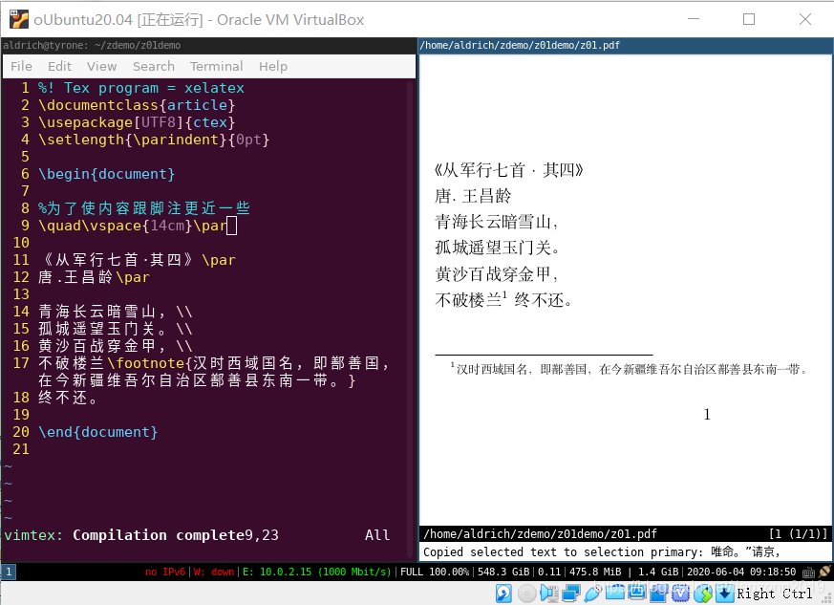The height and width of the screenshot is (605, 834).
Task: Click the \documentclass{article} line
Action: (137, 105)
